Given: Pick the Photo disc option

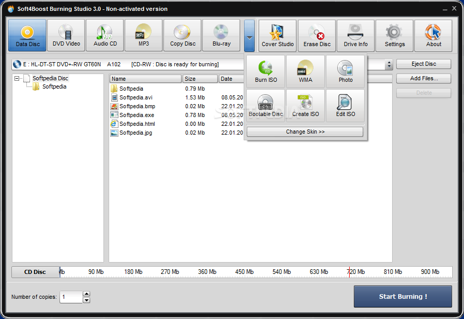Looking at the screenshot, I should pyautogui.click(x=346, y=71).
